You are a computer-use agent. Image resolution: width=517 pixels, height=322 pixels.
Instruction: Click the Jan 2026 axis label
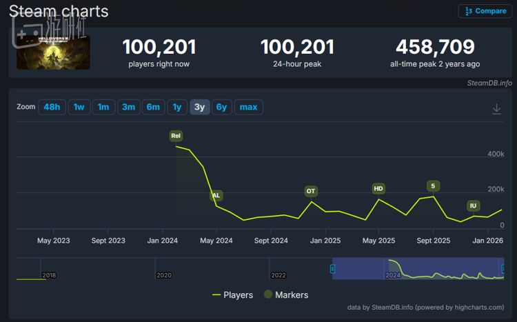click(487, 241)
